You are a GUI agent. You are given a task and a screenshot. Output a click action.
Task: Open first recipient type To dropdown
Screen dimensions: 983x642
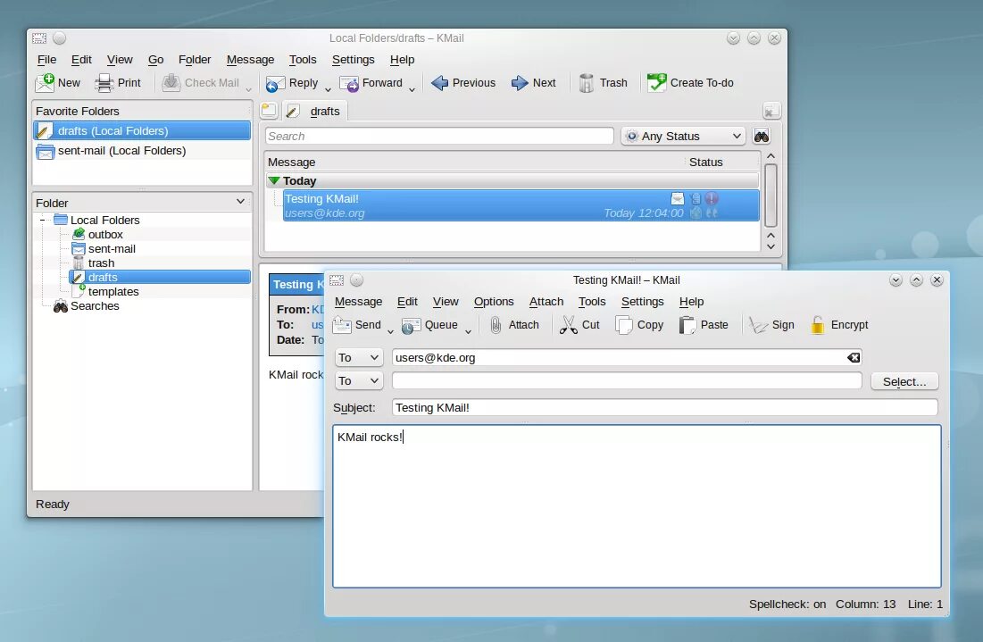pos(359,357)
